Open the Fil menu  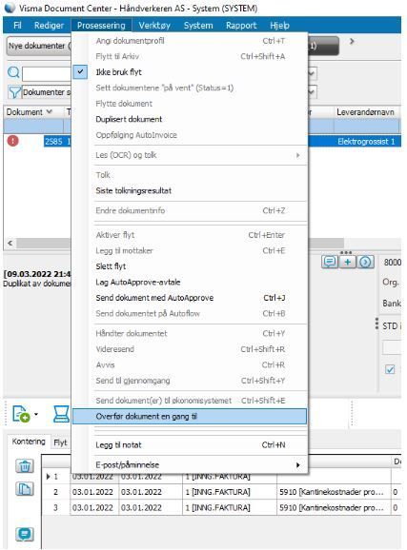pos(17,26)
